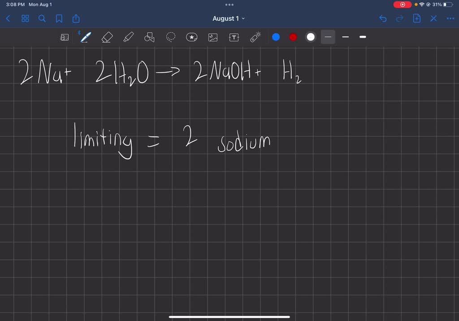Viewport: 459px width, 321px height.
Task: Activate the Lasso selection tool
Action: tap(170, 37)
